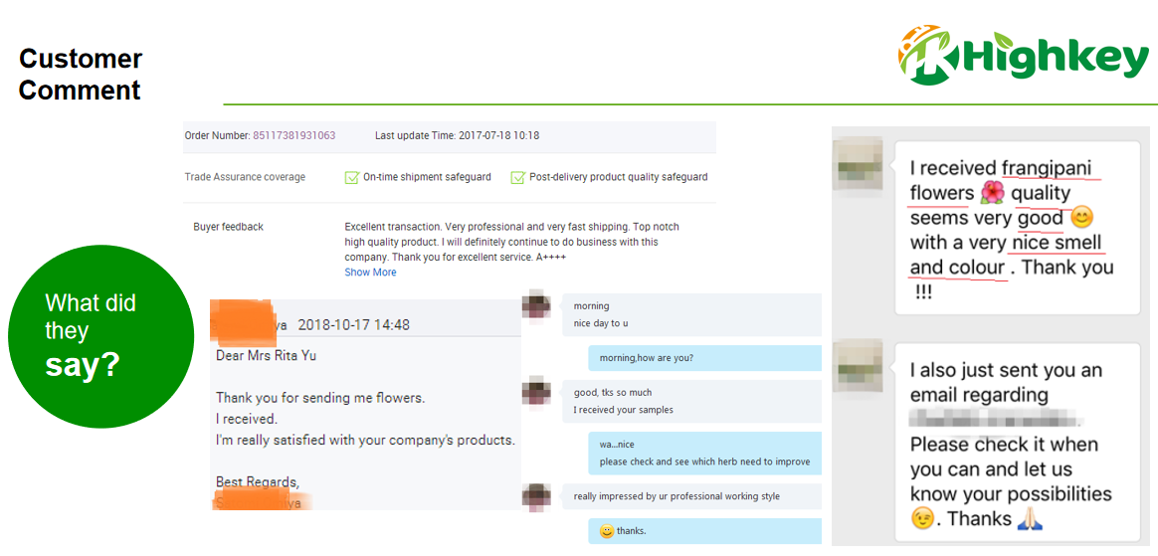Click the flower emoji in frangipani message

[993, 193]
